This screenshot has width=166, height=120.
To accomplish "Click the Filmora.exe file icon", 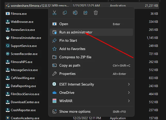I will click(8, 13).
